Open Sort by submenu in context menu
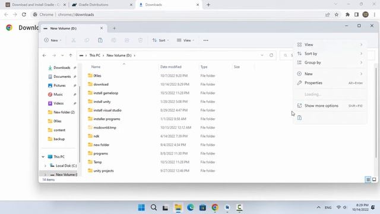This screenshot has height=214, width=380. point(330,53)
